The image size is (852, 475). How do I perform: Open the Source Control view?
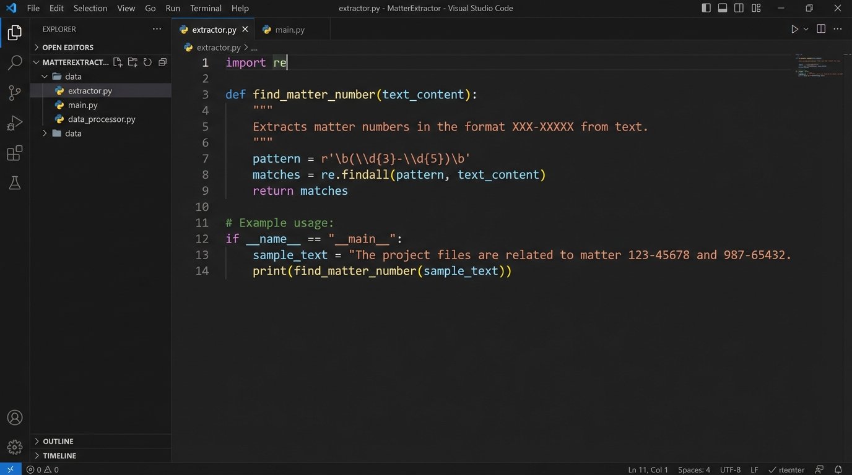point(15,93)
